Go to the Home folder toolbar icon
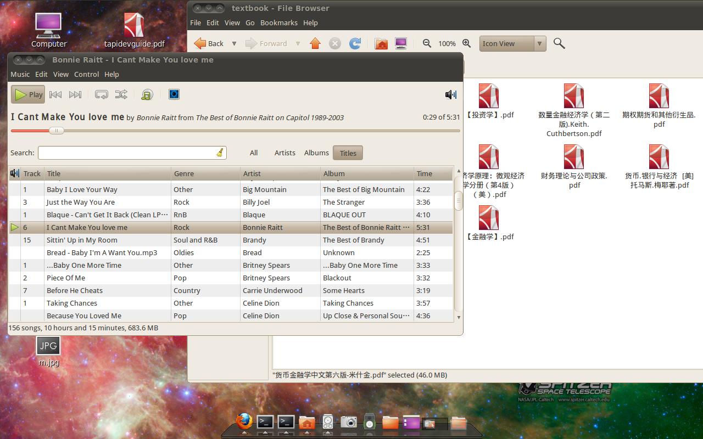Screen dimensions: 703x439 click(381, 43)
